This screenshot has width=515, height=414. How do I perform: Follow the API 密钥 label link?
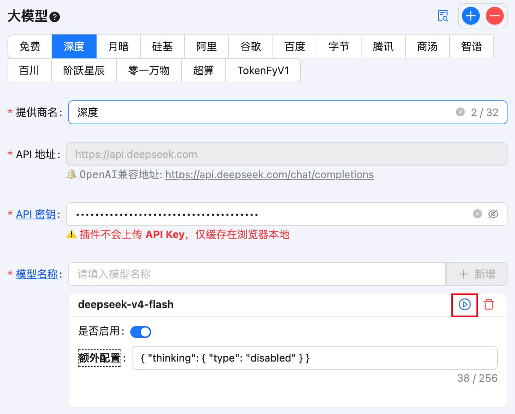point(36,214)
